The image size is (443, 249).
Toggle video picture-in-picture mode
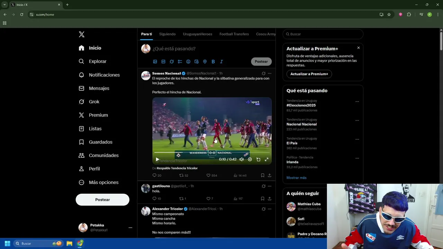pyautogui.click(x=258, y=159)
